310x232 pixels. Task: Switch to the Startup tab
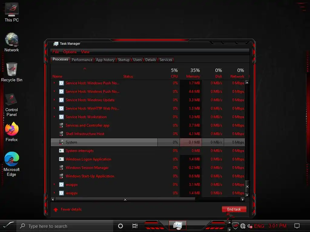coord(124,60)
